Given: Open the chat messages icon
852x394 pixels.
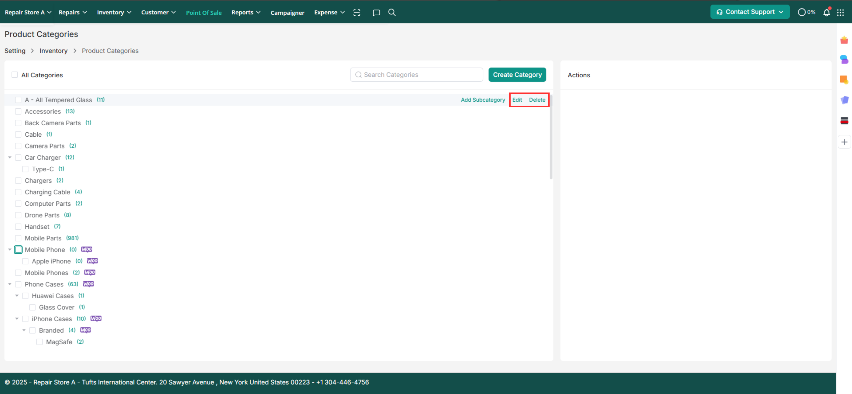Looking at the screenshot, I should coord(376,13).
